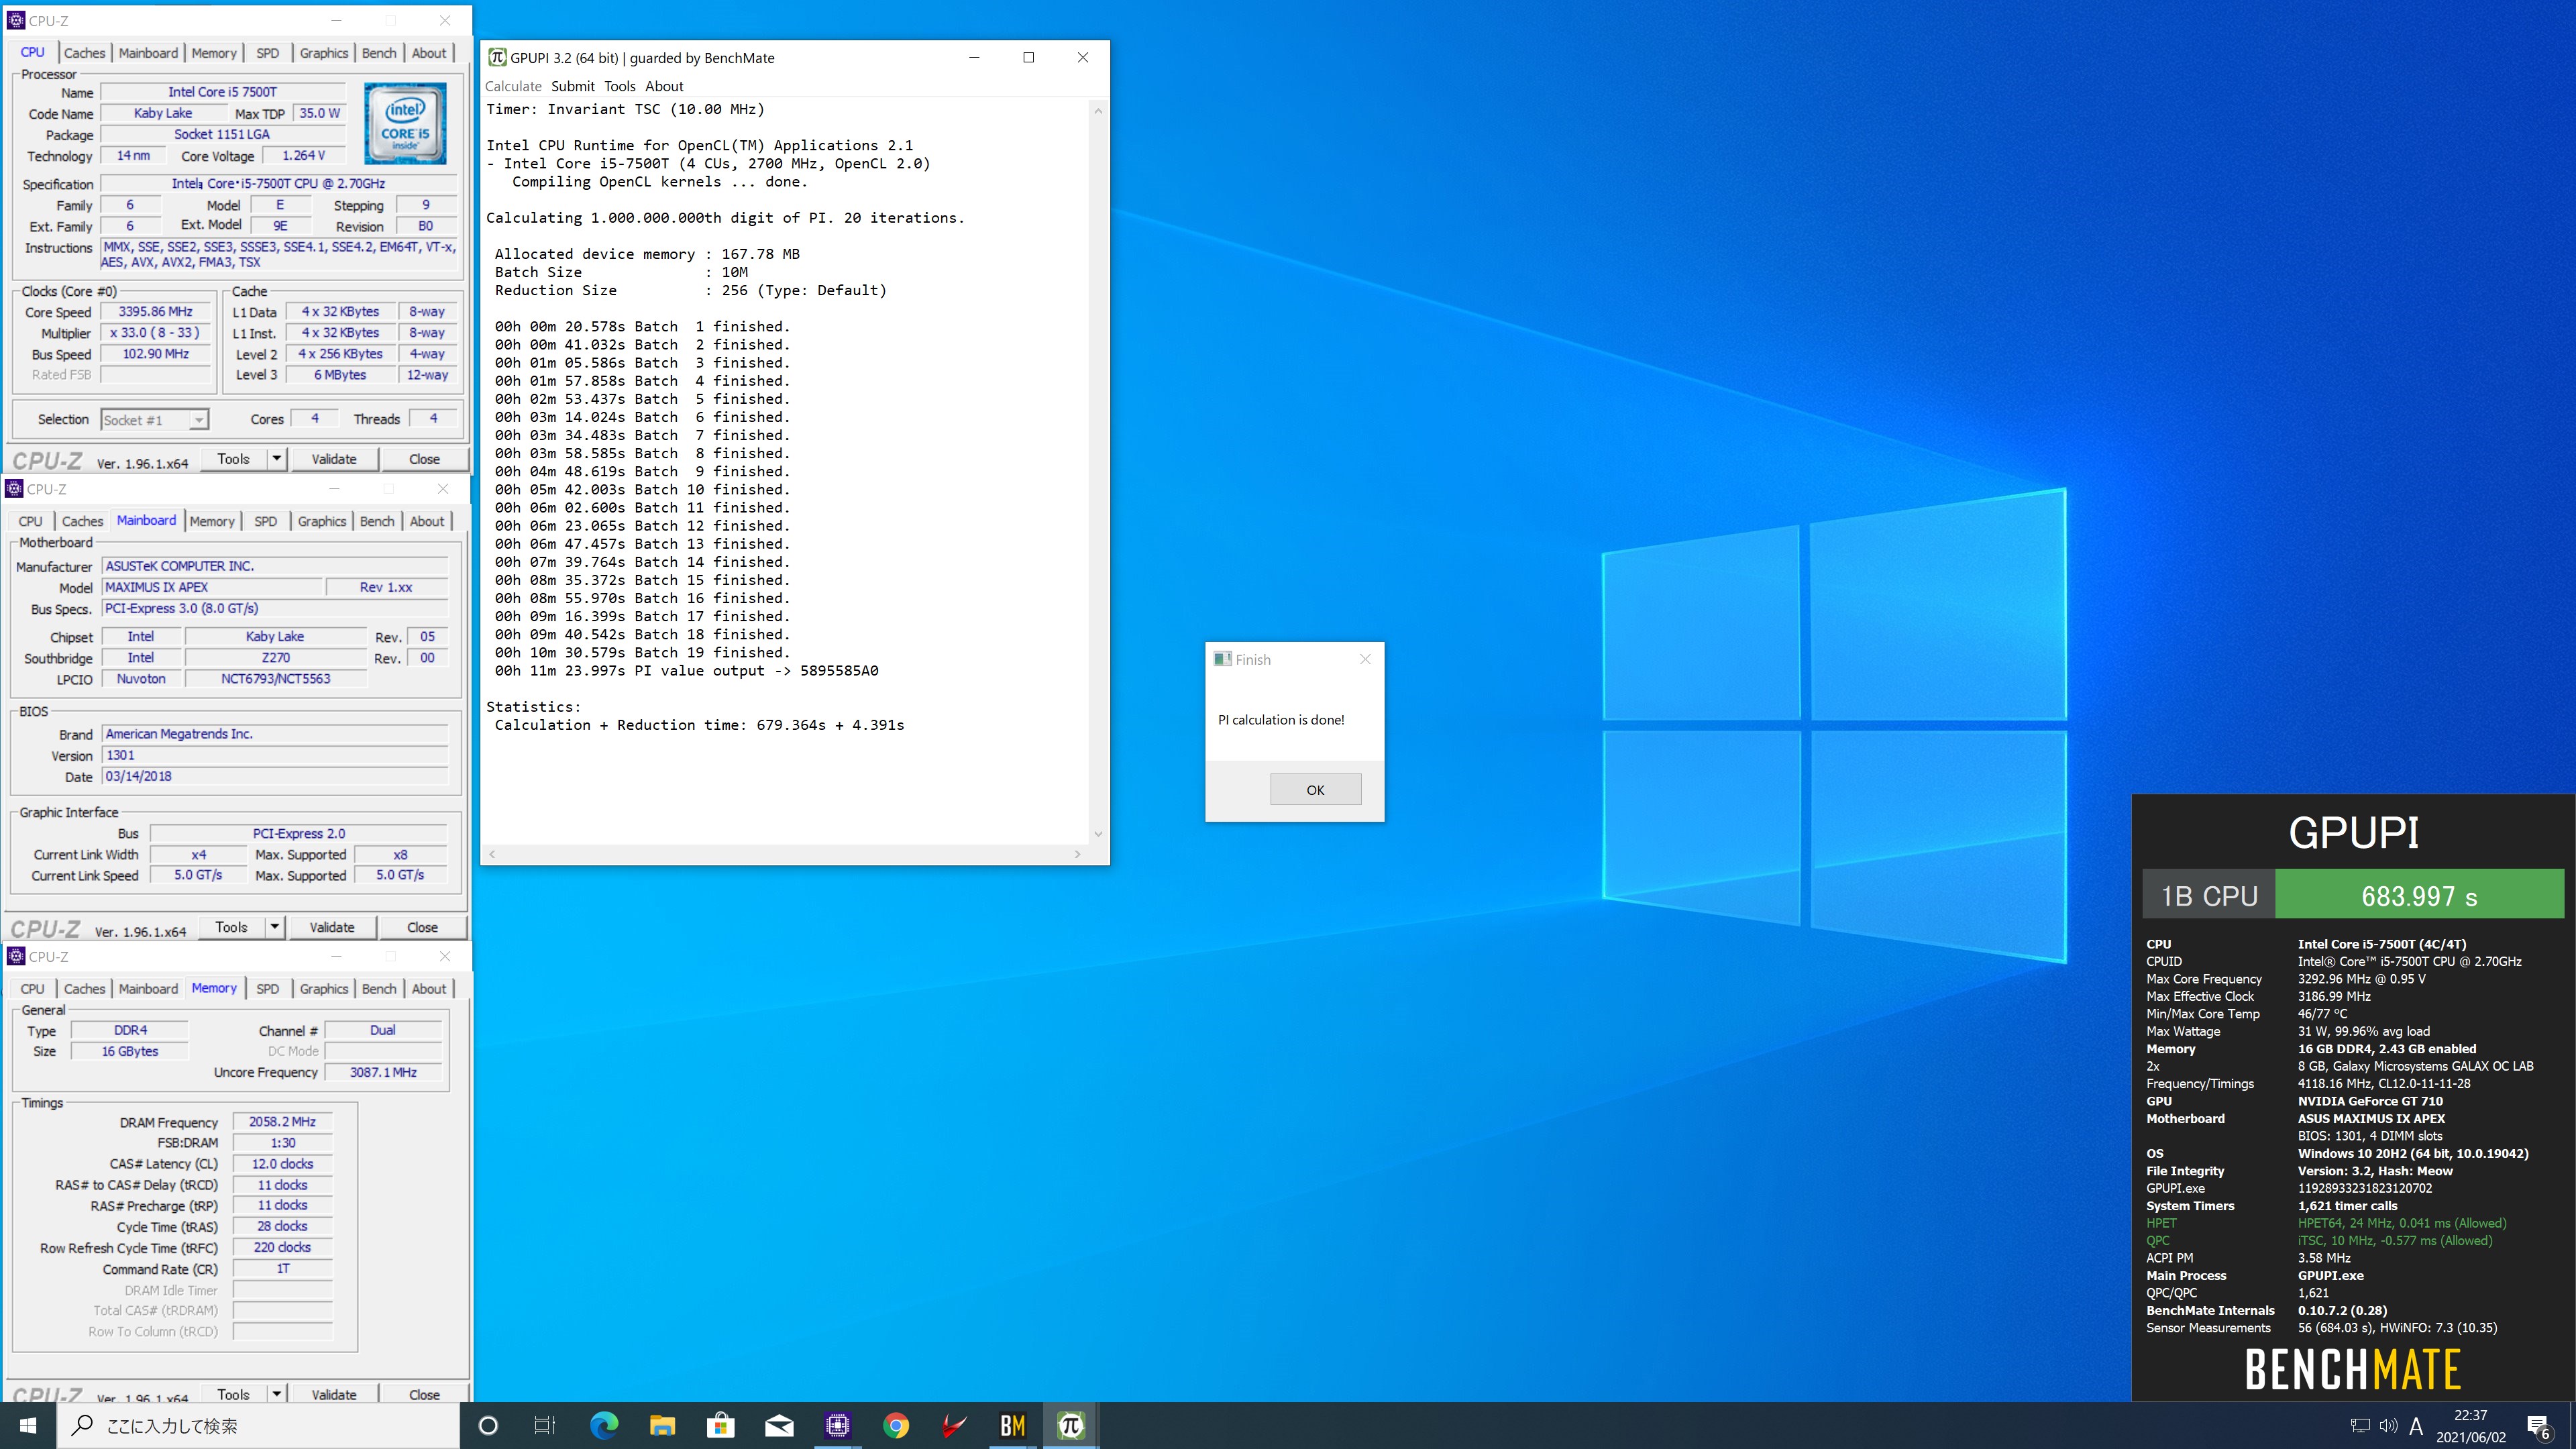Launch Microsoft Edge from the taskbar

coord(604,1425)
